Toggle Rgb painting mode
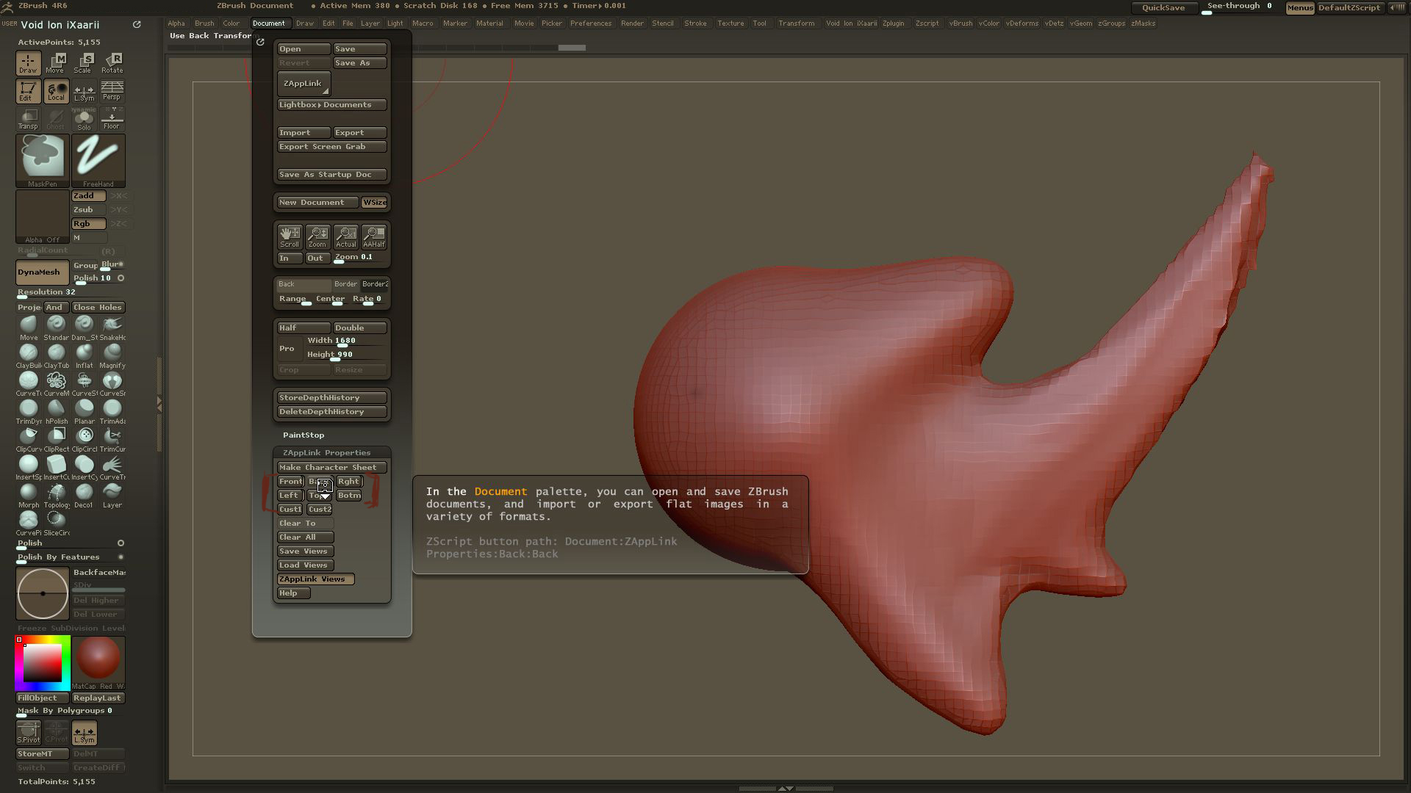This screenshot has width=1411, height=793. pyautogui.click(x=89, y=224)
